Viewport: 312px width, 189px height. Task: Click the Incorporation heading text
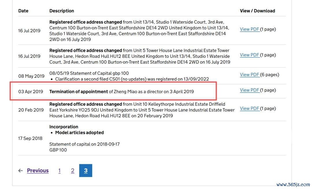tap(64, 127)
